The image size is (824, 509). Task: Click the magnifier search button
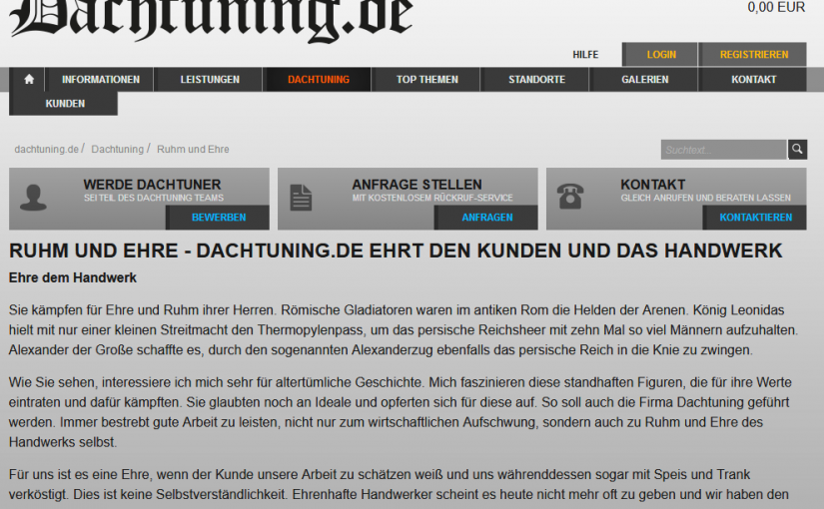click(797, 150)
